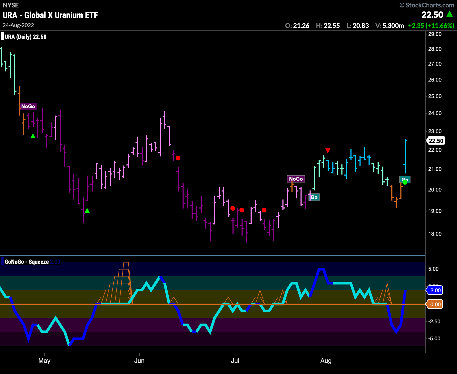This screenshot has width=457, height=374.
Task: Click the 18.00 price axis label
Action: click(435, 234)
